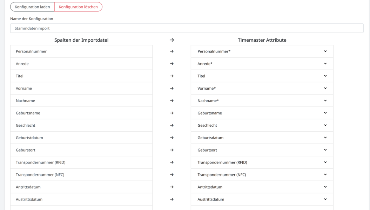The width and height of the screenshot is (370, 210).
Task: Open the Nachname* attribute dropdown
Action: click(262, 101)
